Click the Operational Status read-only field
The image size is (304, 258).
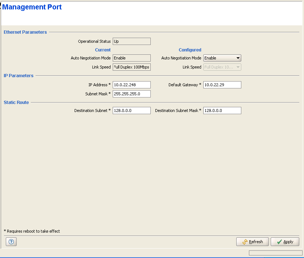pyautogui.click(x=132, y=41)
